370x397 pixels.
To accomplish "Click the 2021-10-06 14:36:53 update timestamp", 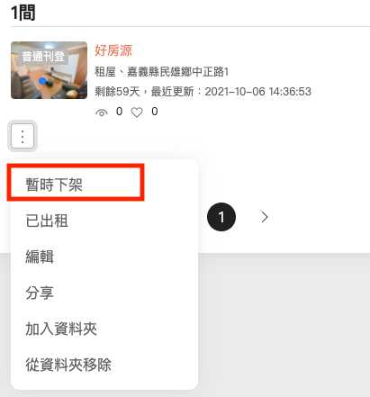I will [257, 91].
